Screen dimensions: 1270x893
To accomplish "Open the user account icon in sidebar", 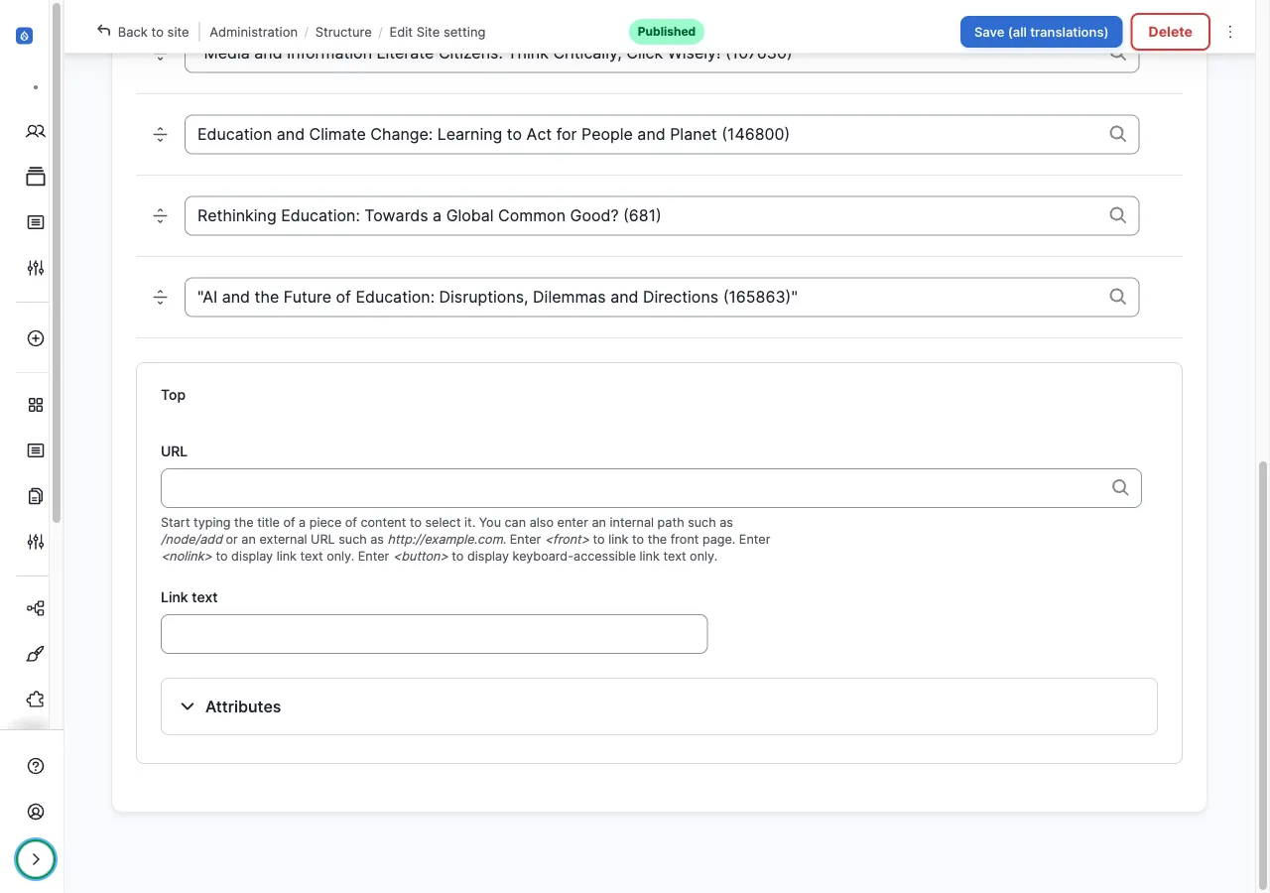I will click(36, 812).
